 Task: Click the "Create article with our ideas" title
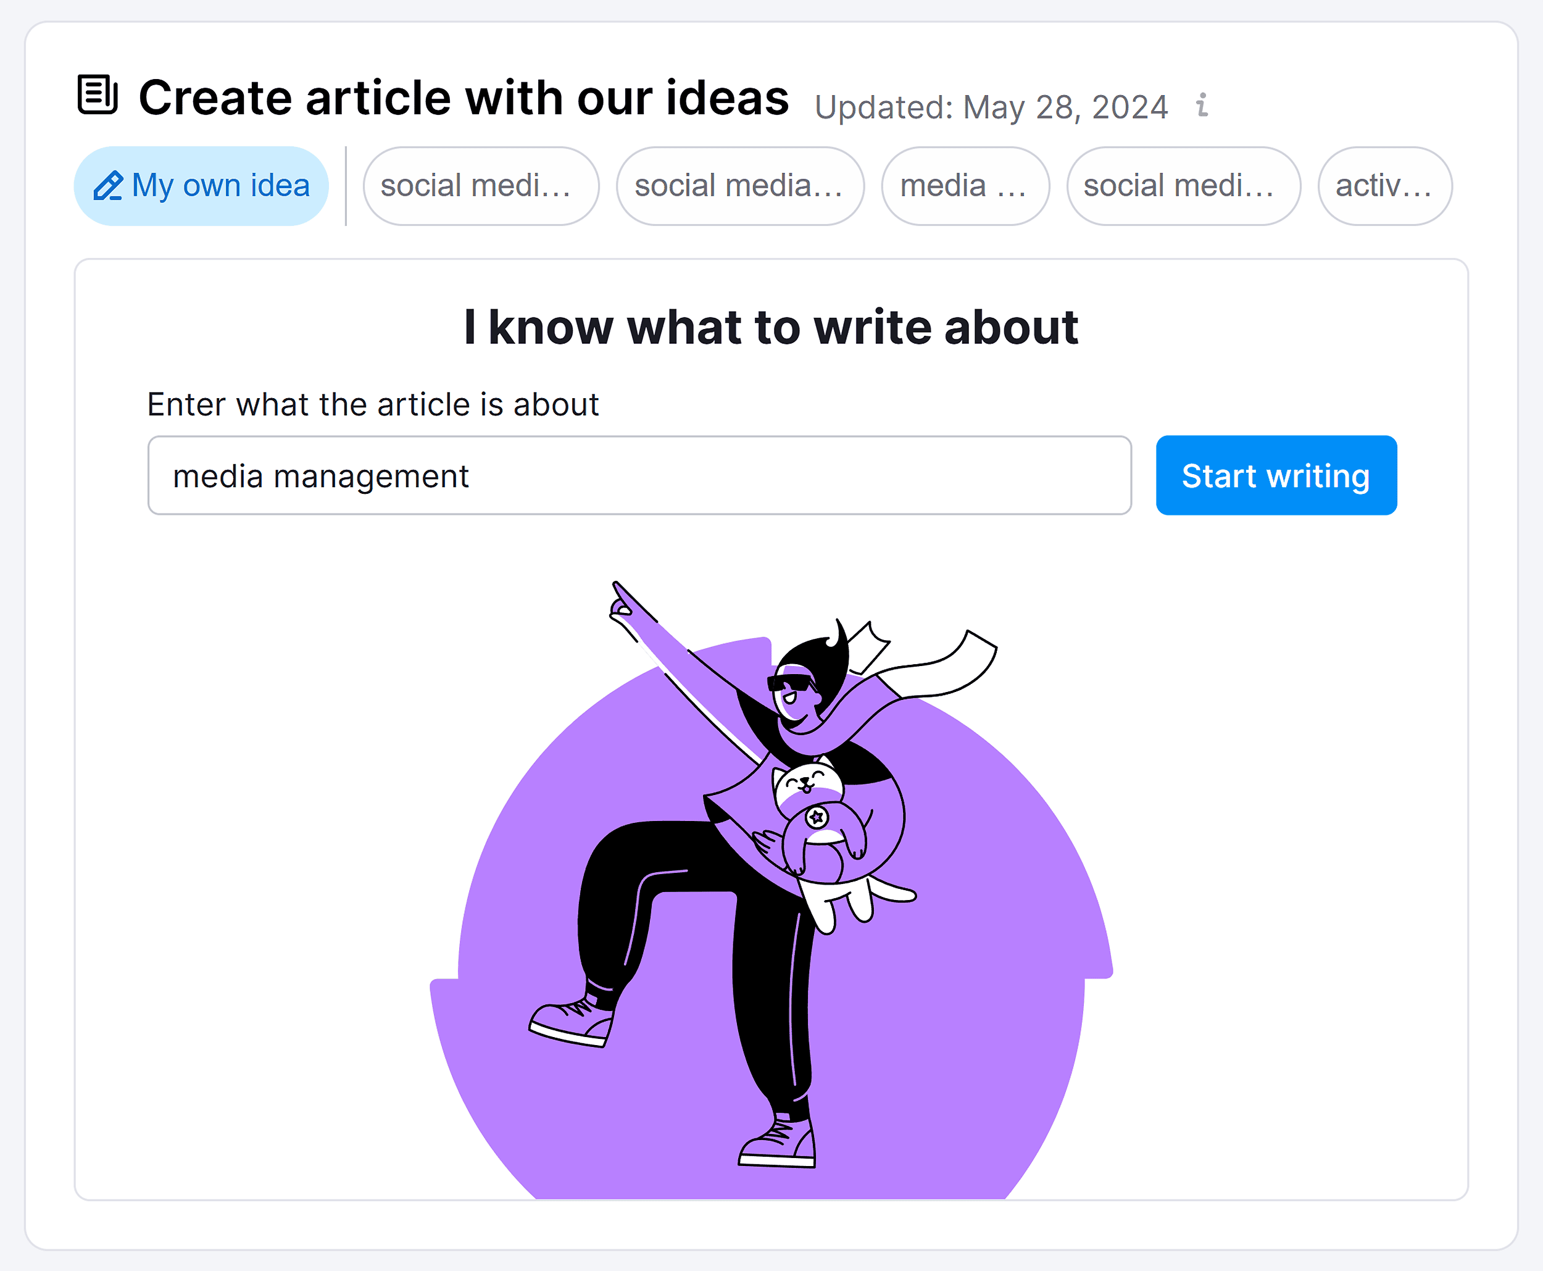pyautogui.click(x=464, y=98)
